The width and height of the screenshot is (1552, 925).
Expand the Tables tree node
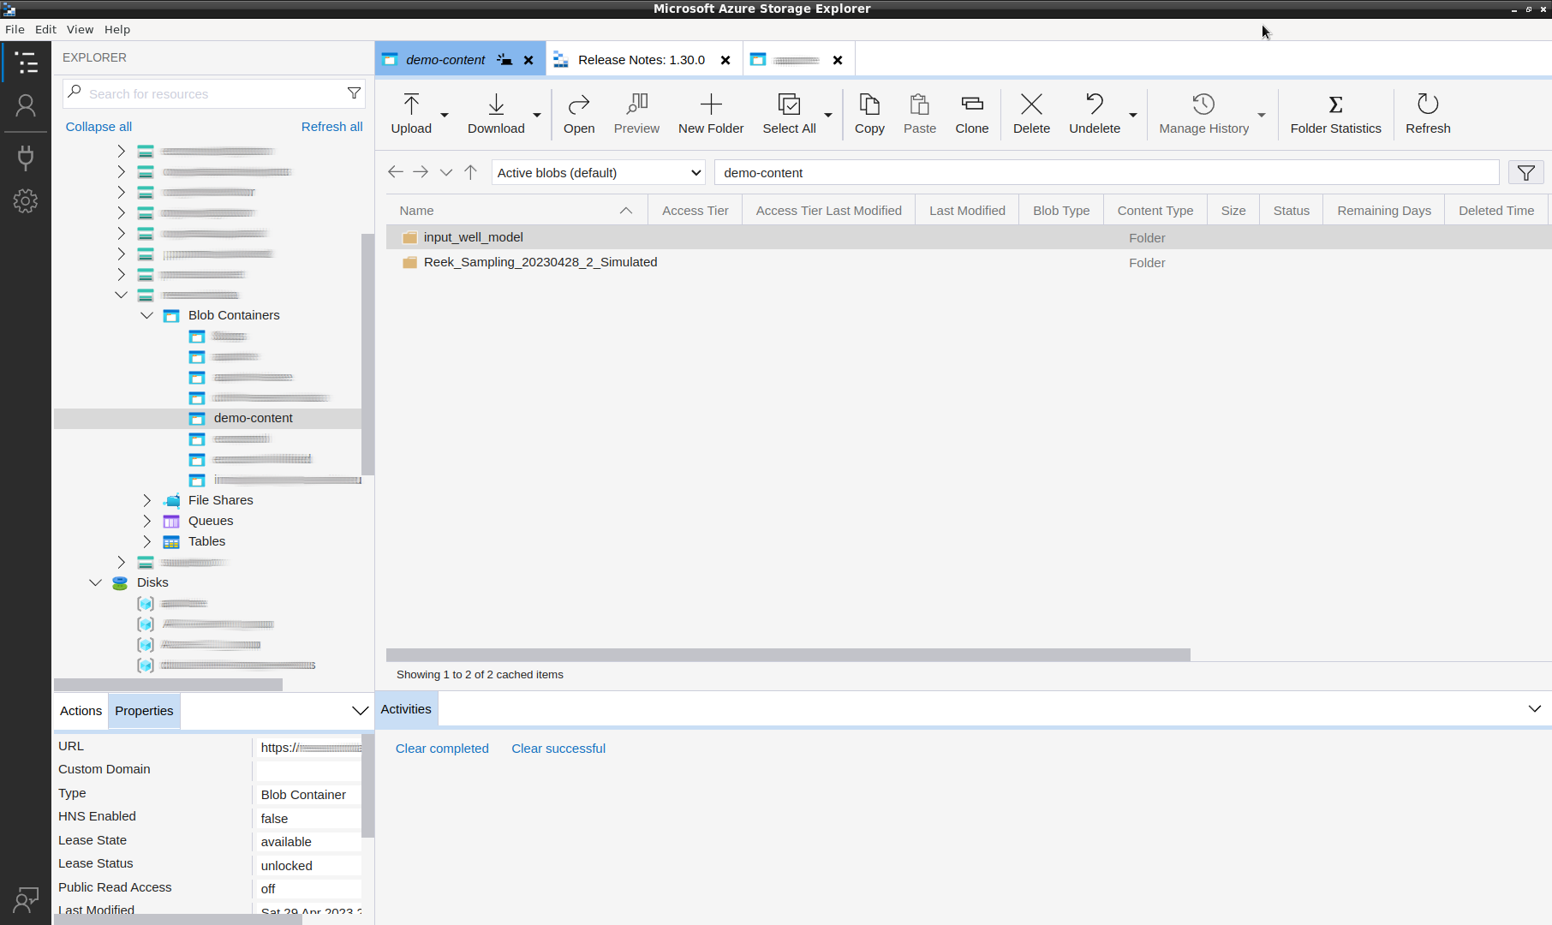146,541
